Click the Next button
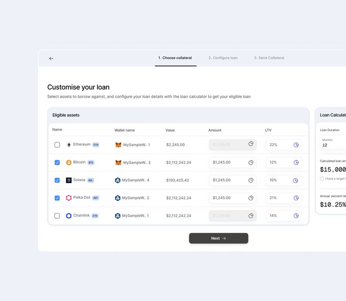The height and width of the screenshot is (301, 346). pos(218,238)
